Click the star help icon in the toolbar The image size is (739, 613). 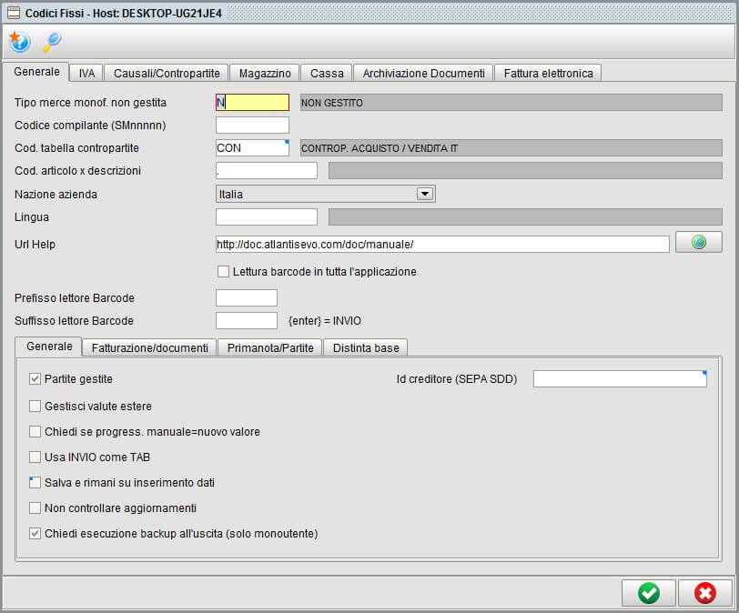[x=20, y=42]
